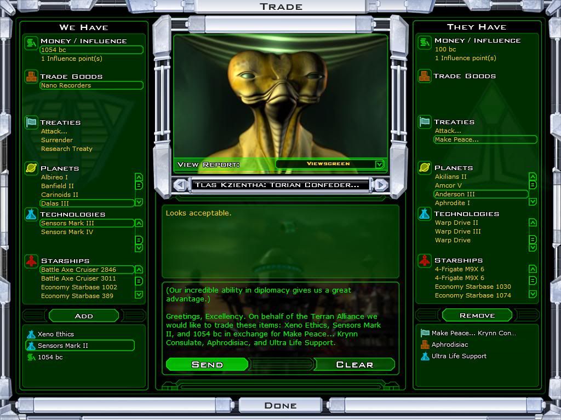Select planet Dalas III
561x420 pixels.
[87, 203]
